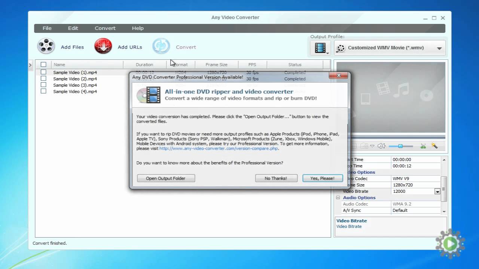Sort by the Duration column header
Image resolution: width=479 pixels, height=269 pixels.
[x=144, y=65]
